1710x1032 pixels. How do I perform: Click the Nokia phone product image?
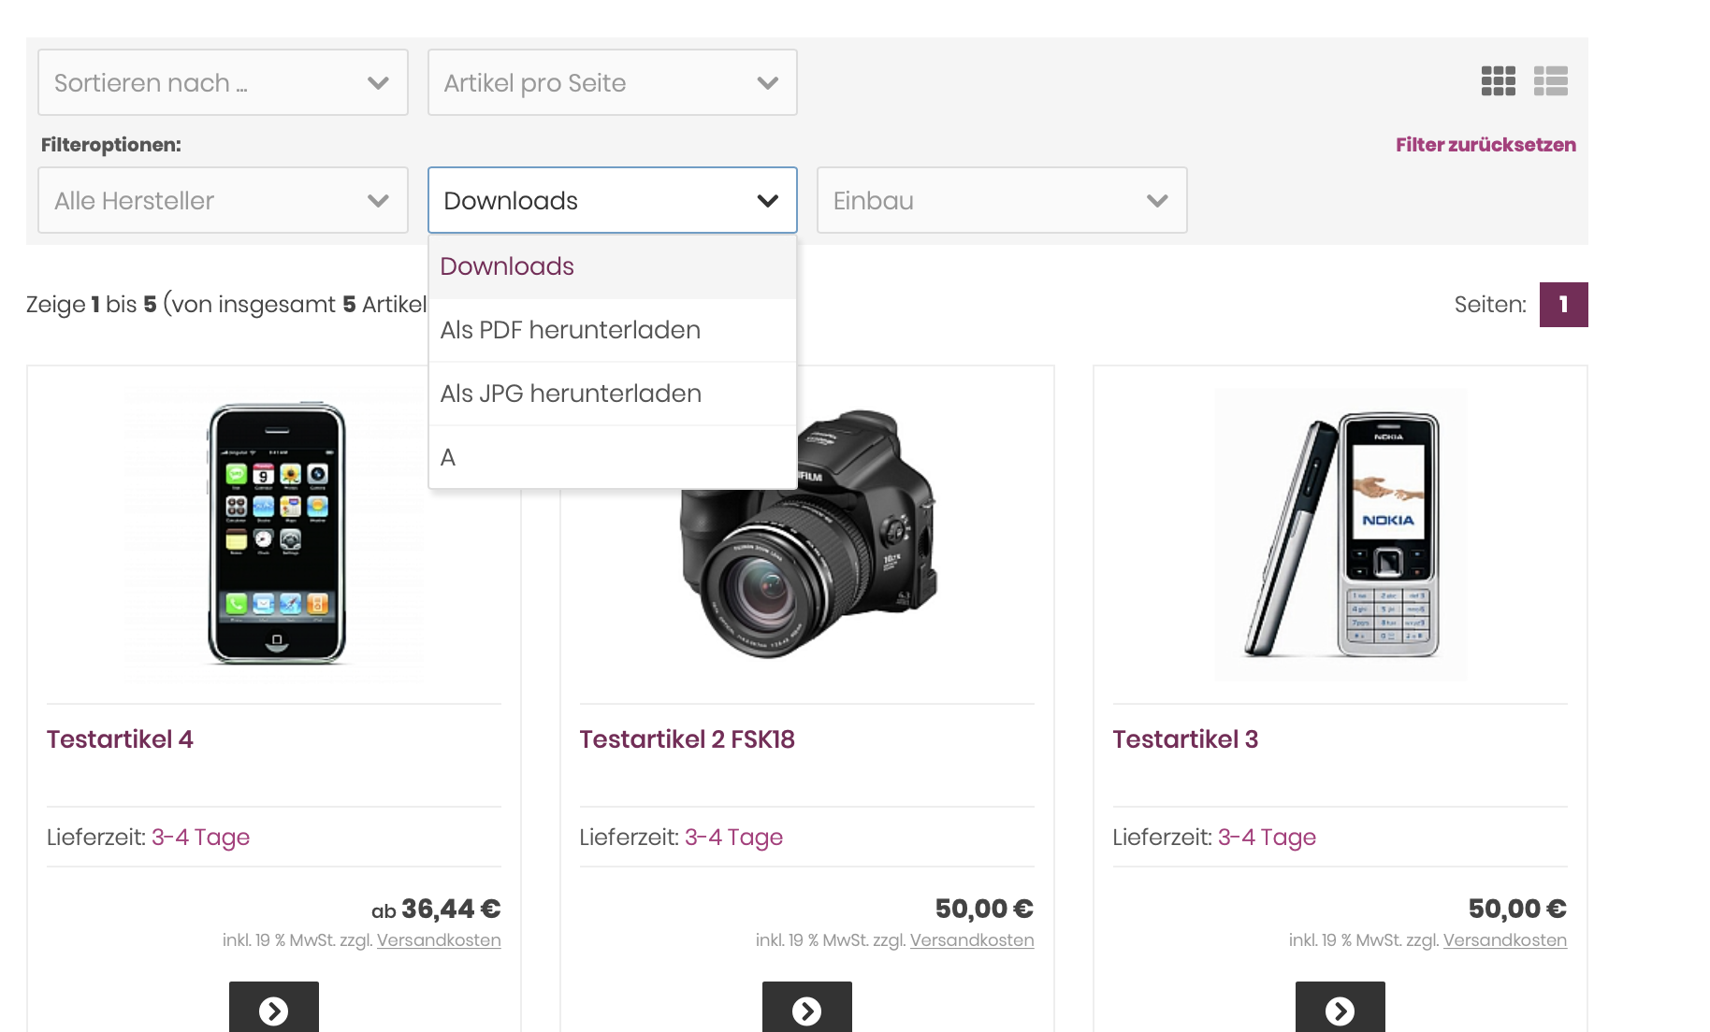[1340, 534]
